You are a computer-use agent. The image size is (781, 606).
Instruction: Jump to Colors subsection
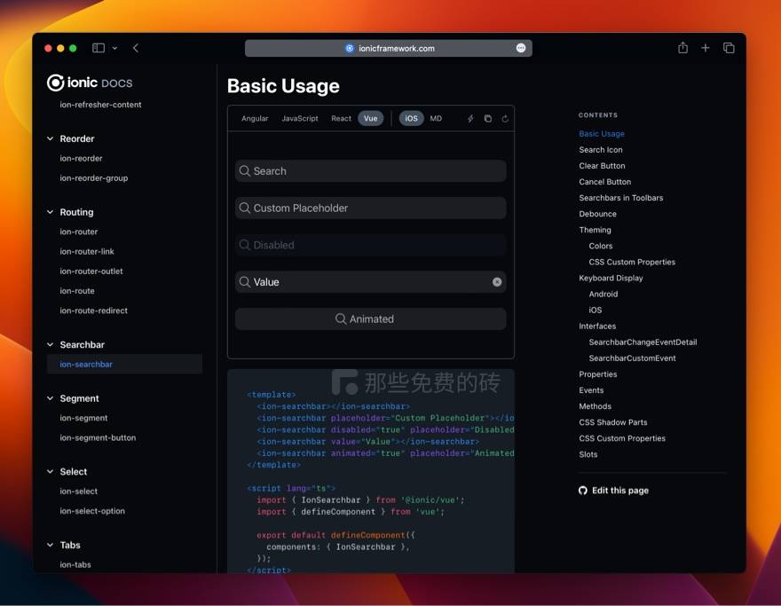[x=601, y=246]
